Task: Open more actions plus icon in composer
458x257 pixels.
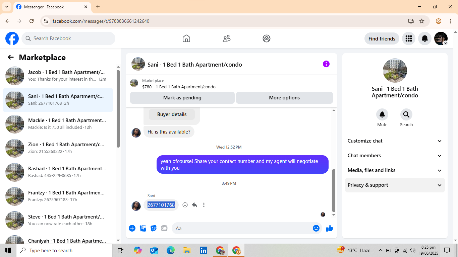Action: (x=132, y=228)
